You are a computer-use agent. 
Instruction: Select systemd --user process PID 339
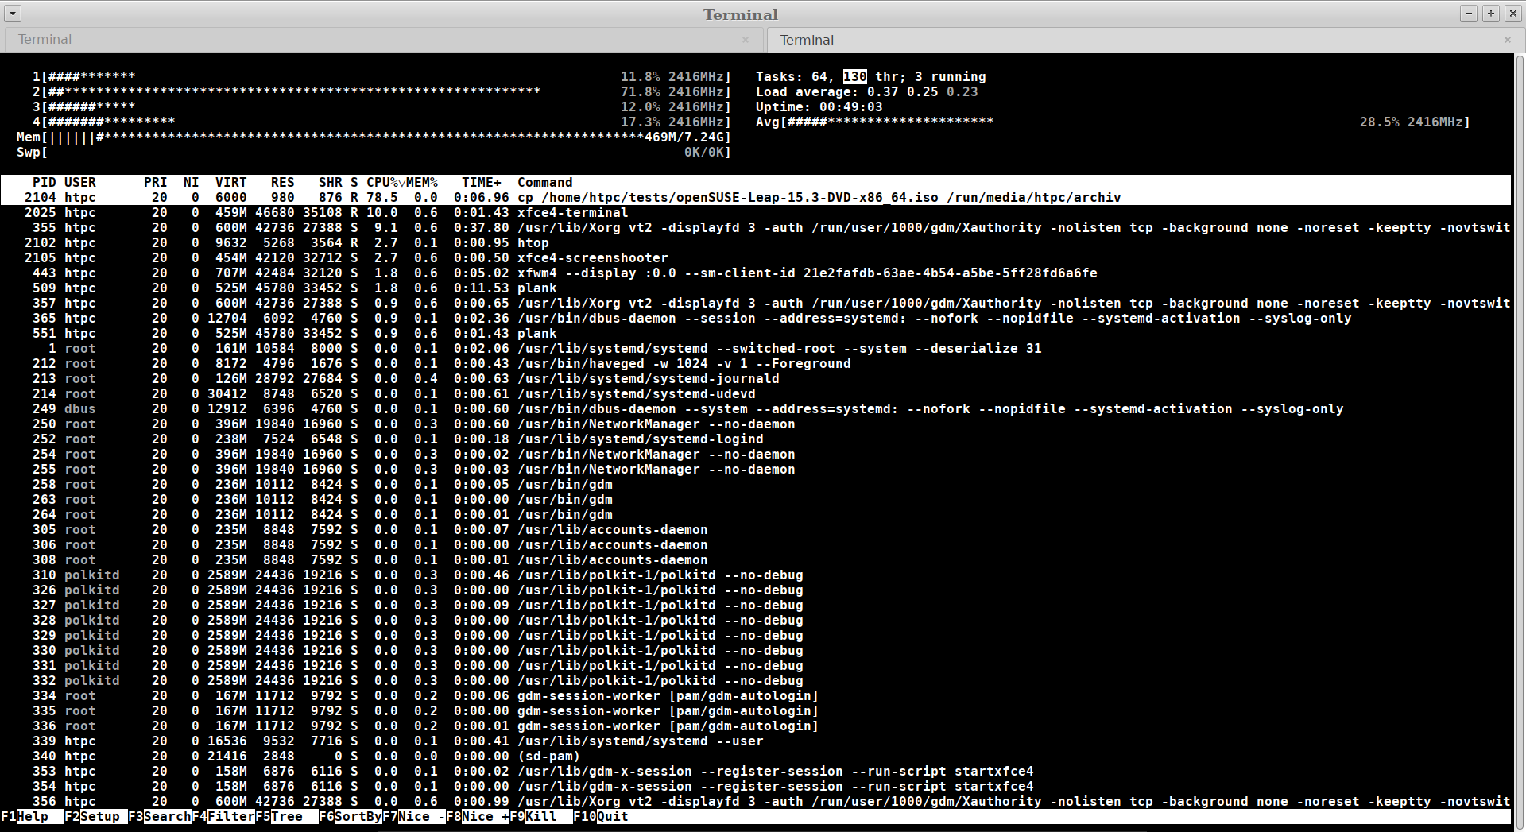(x=755, y=741)
